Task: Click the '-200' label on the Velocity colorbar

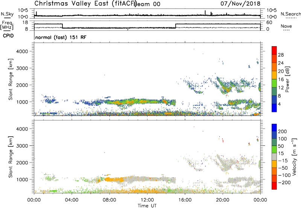Action: 284,182
